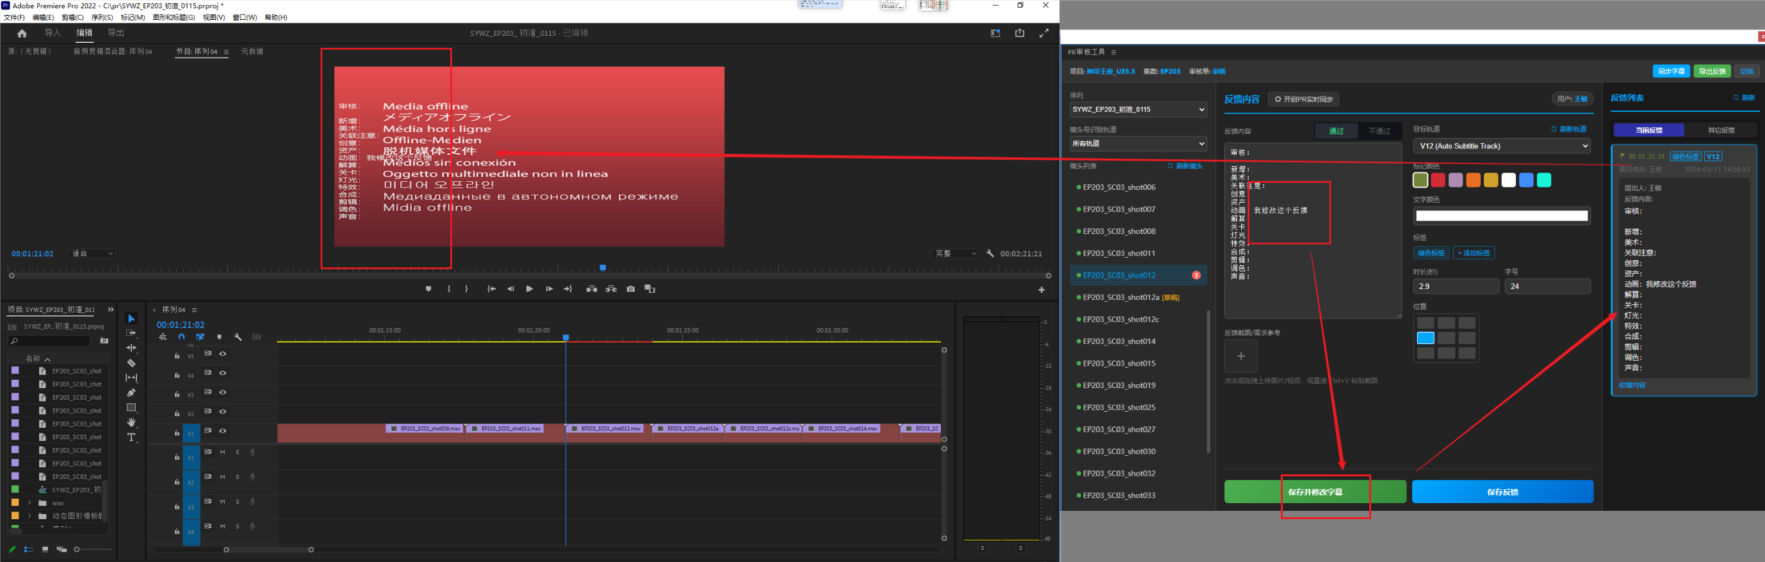This screenshot has width=1765, height=562.
Task: Select the Pen tool
Action: 131,393
